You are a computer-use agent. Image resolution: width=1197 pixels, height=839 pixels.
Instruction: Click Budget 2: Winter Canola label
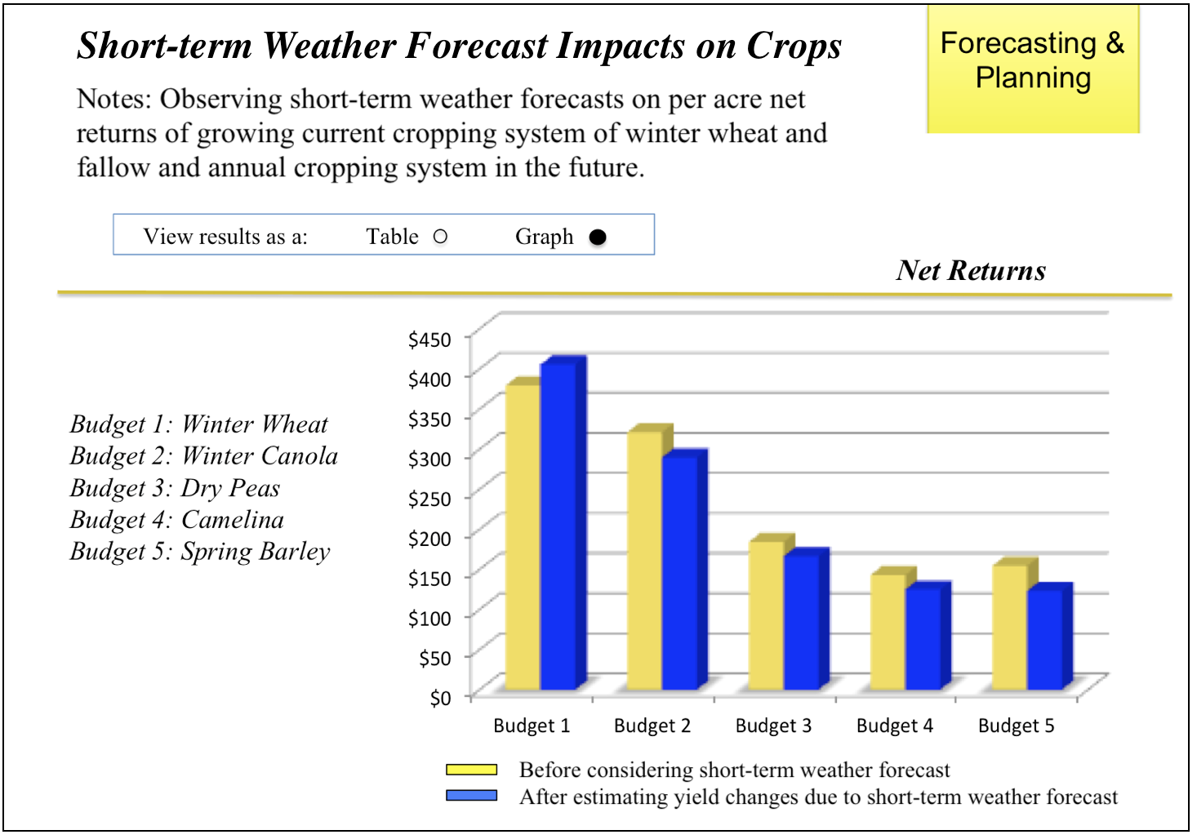pos(203,456)
